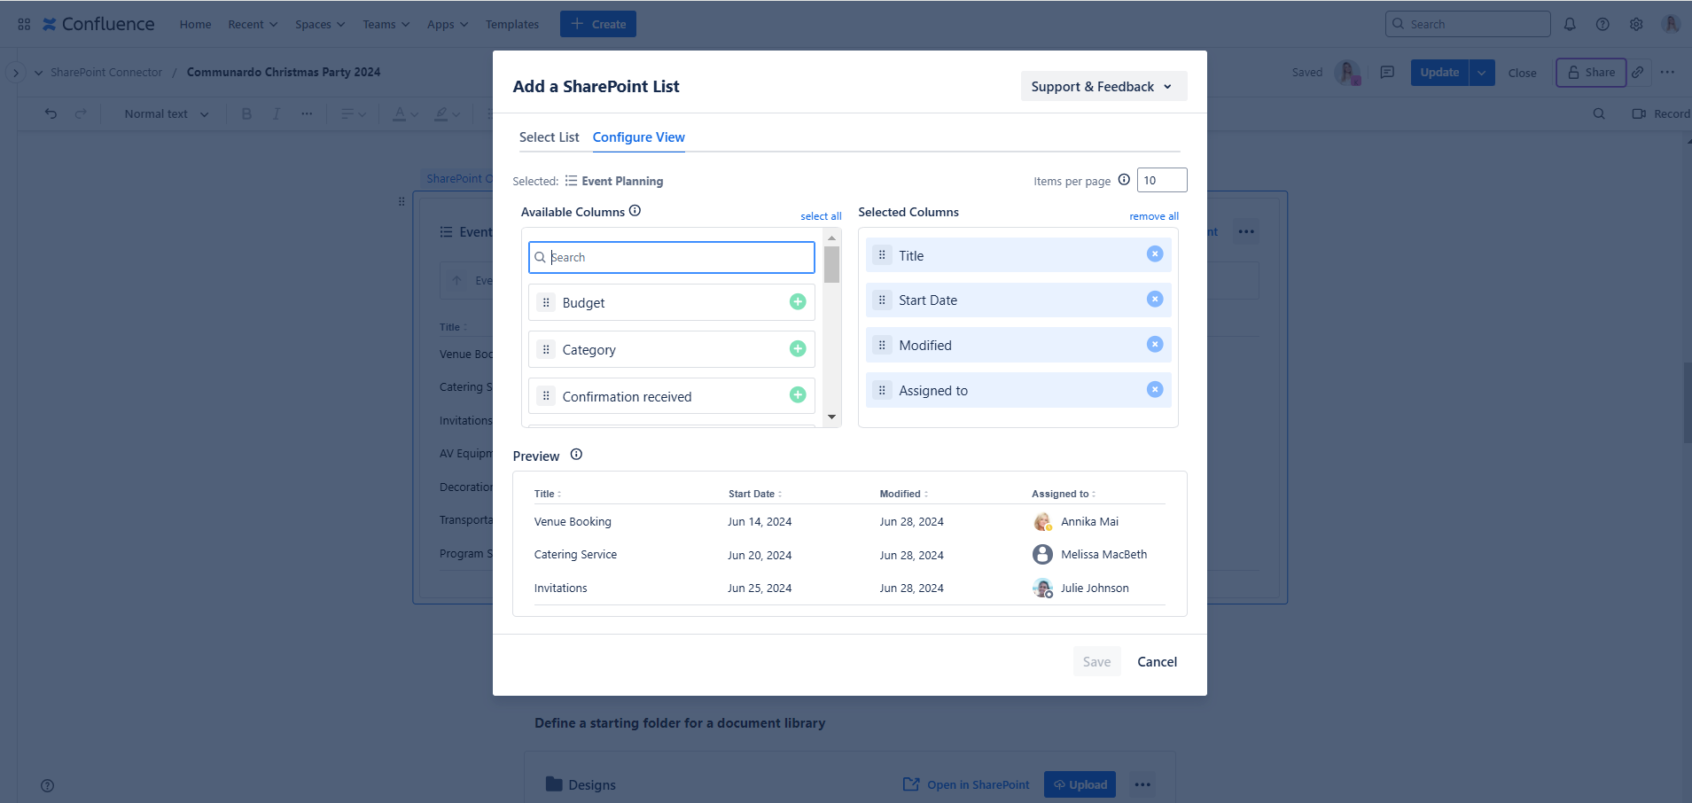
Task: Click the remove all link
Action: pyautogui.click(x=1153, y=216)
